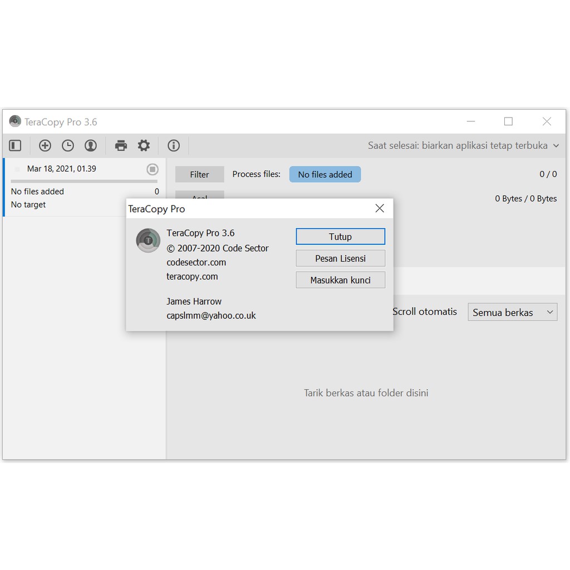This screenshot has width=570, height=570.
Task: Open the transfer history clock icon
Action: pos(68,145)
